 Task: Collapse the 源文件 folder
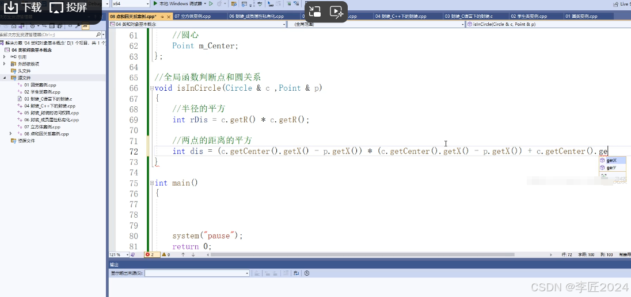5,78
